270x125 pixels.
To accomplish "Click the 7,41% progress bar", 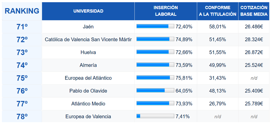I will tap(155, 116).
